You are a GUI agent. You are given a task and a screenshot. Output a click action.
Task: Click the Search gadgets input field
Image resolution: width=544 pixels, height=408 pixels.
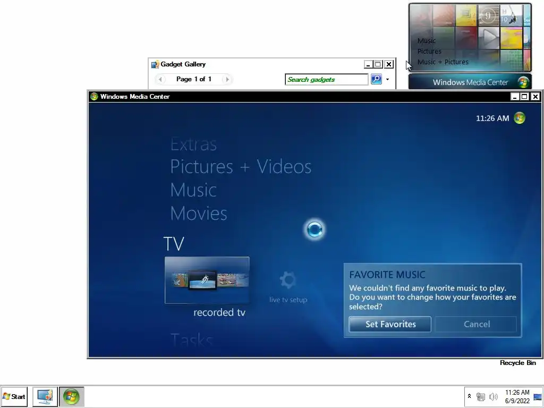[x=327, y=80]
